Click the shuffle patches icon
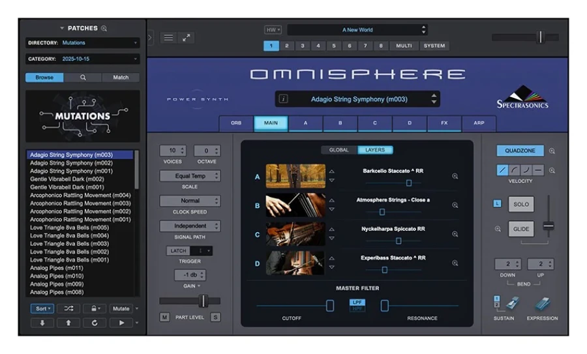This screenshot has height=354, width=587. 68,309
